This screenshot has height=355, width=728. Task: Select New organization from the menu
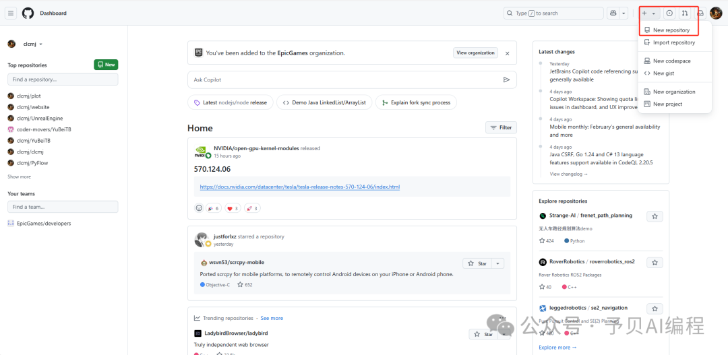(675, 92)
